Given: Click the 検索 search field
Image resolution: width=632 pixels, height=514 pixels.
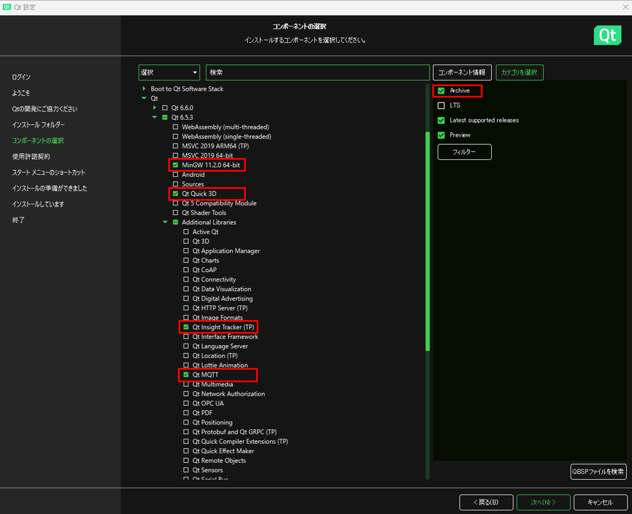Looking at the screenshot, I should click(x=317, y=72).
